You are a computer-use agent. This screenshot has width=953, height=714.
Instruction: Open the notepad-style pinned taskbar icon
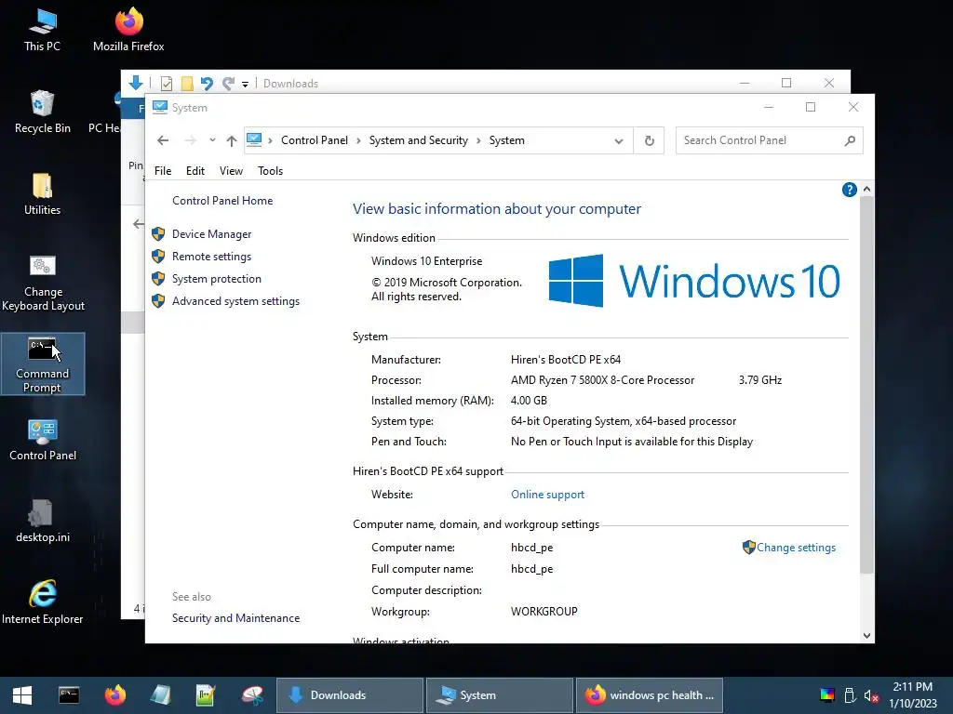[160, 695]
